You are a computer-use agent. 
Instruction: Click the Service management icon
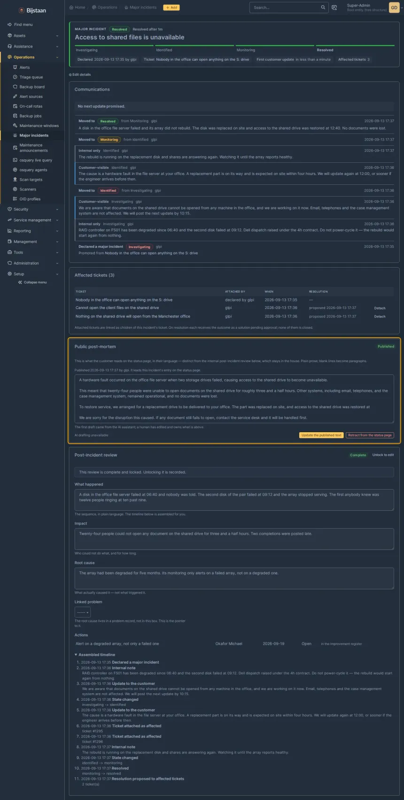tap(10, 220)
